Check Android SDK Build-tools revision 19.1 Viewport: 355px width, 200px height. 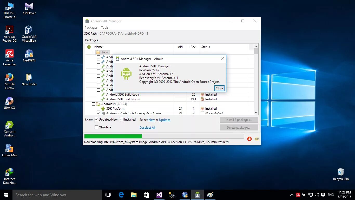98,99
